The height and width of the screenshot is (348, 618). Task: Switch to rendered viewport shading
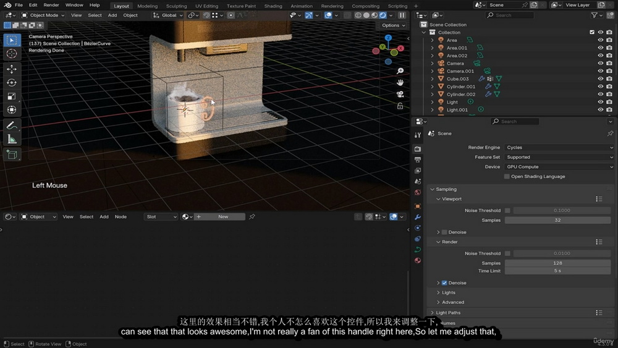point(383,15)
